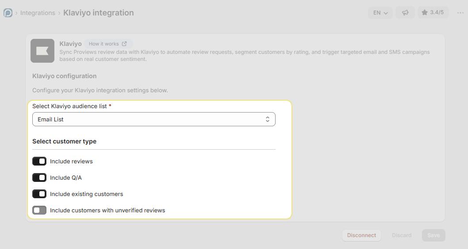The height and width of the screenshot is (249, 468).
Task: Click the Select customer type heading
Action: [x=64, y=141]
